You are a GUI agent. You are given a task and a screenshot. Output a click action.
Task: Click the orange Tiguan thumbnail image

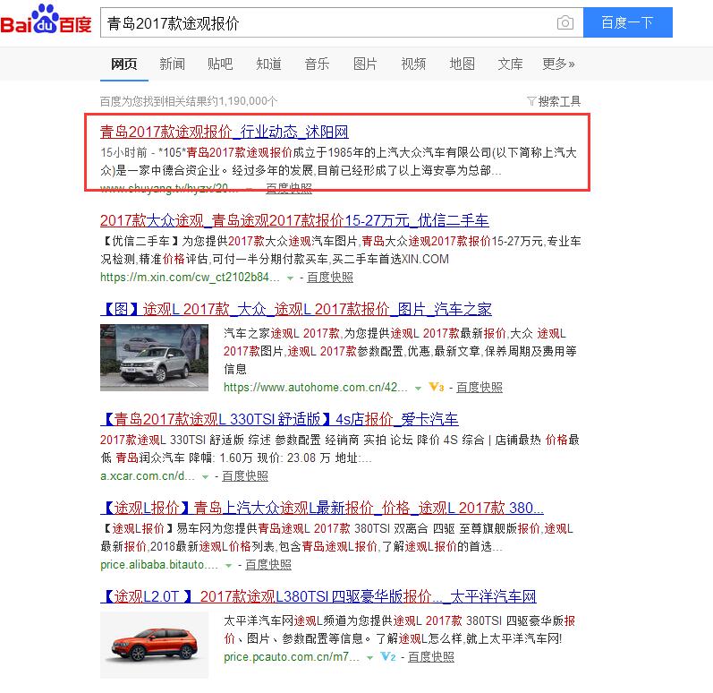tap(154, 645)
